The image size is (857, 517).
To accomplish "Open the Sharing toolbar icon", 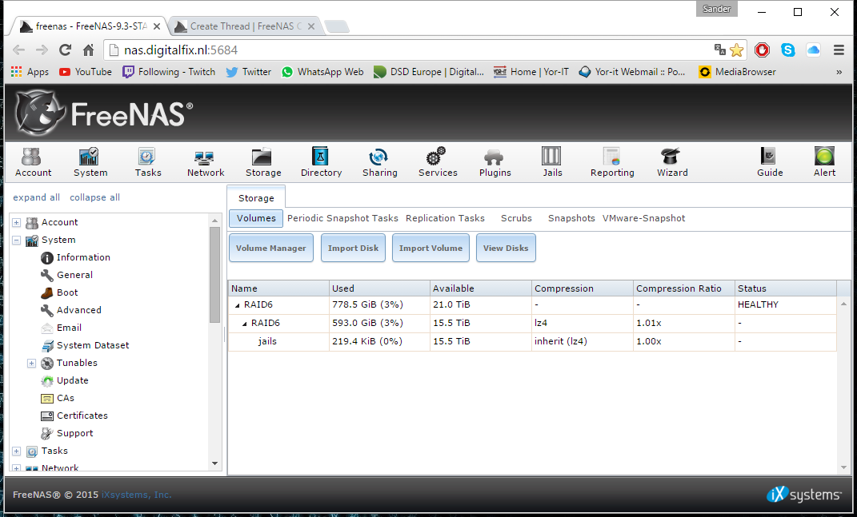I will (x=379, y=161).
